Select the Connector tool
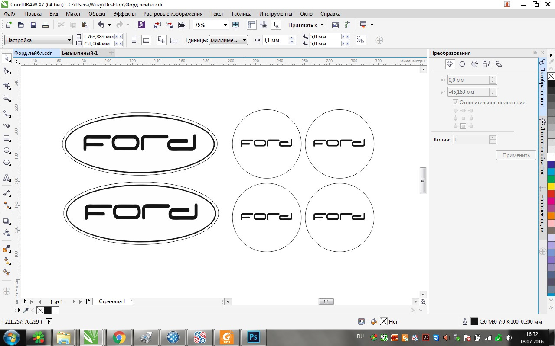The width and height of the screenshot is (555, 346). point(7,205)
